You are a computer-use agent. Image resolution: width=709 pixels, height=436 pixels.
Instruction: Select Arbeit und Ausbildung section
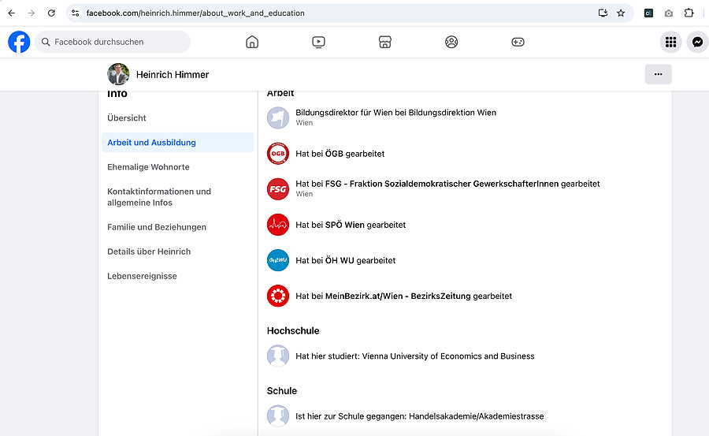click(178, 142)
